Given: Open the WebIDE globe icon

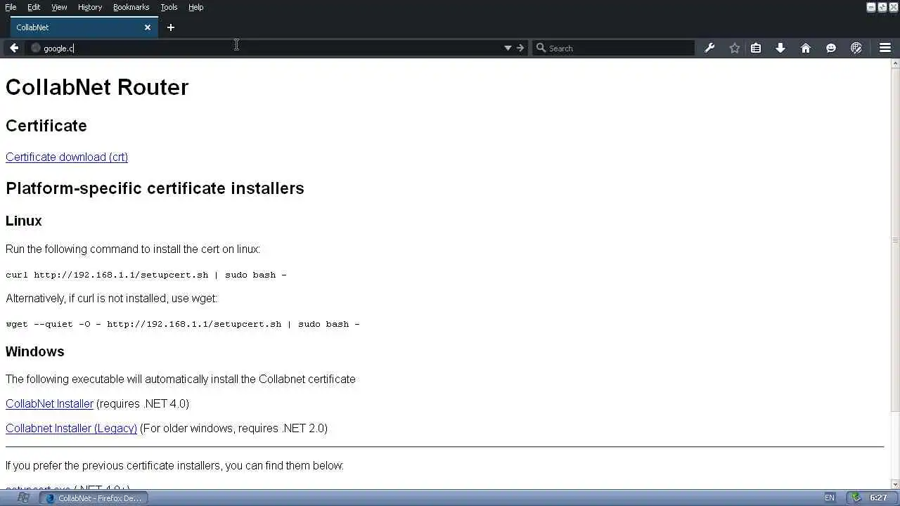Looking at the screenshot, I should (856, 48).
